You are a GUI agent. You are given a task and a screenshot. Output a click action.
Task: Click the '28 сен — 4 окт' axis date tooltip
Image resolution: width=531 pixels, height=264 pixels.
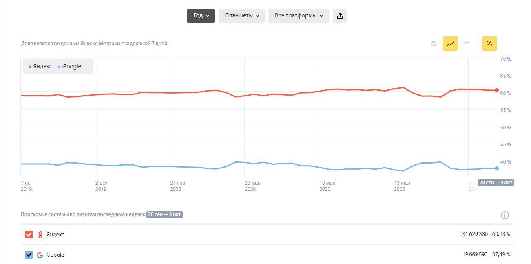click(496, 183)
